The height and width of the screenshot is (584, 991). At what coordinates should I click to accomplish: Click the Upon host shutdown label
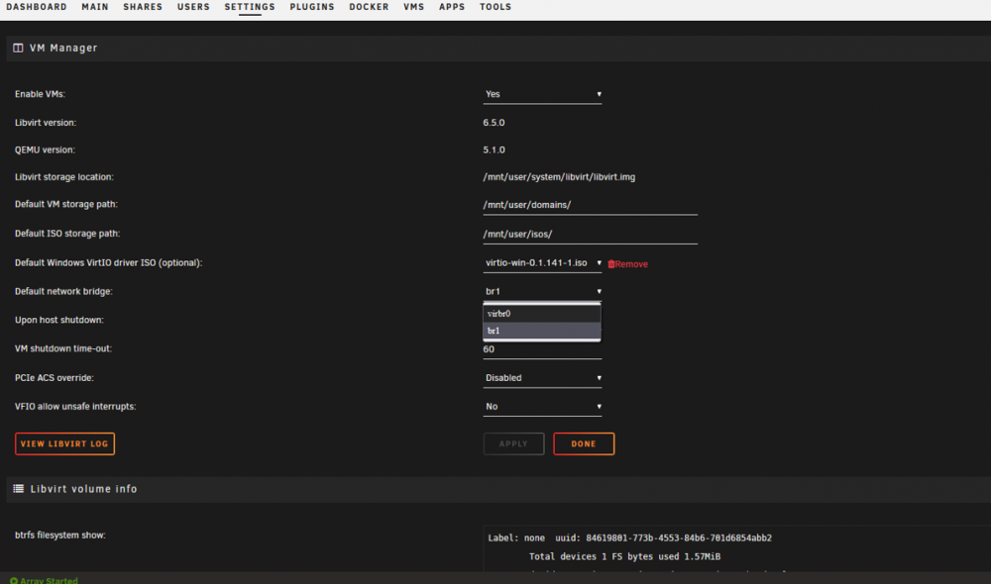tap(59, 320)
